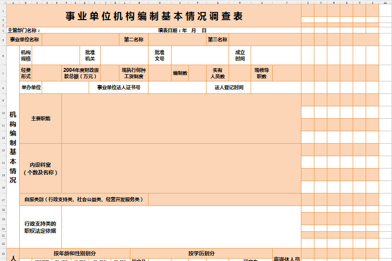
Task: Click the row 6 header number
Action: pos(3,56)
